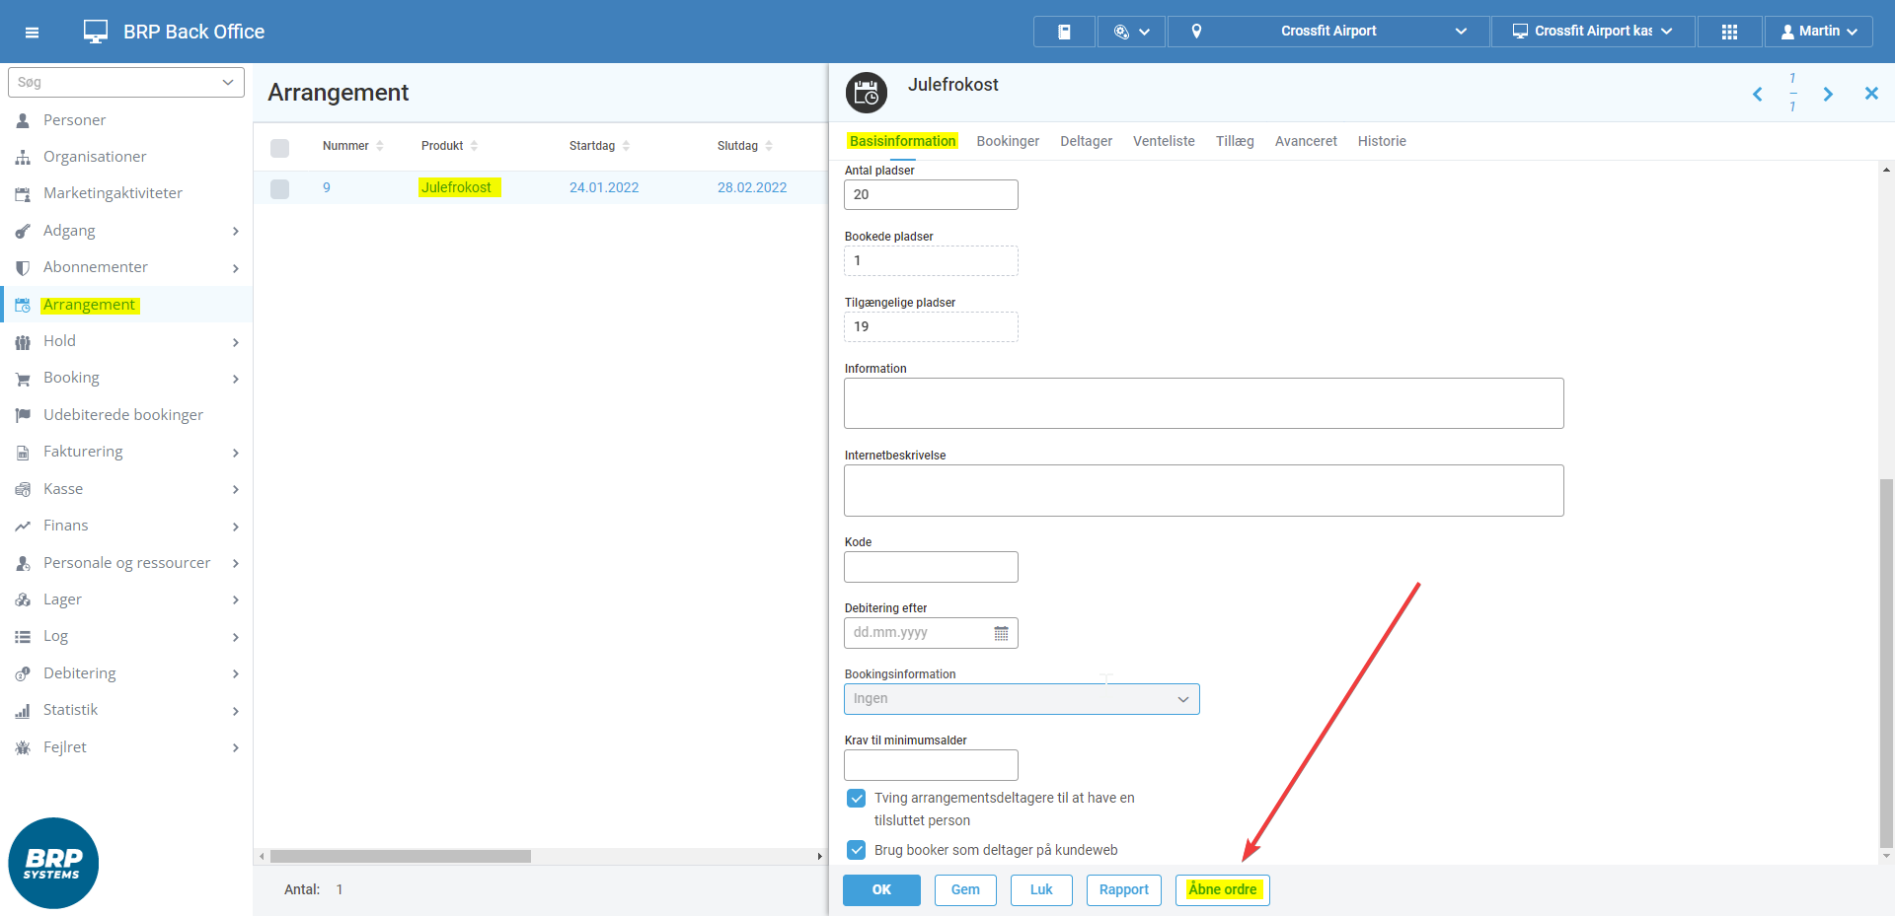This screenshot has width=1895, height=916.
Task: Switch to the Deltager tab
Action: [x=1086, y=141]
